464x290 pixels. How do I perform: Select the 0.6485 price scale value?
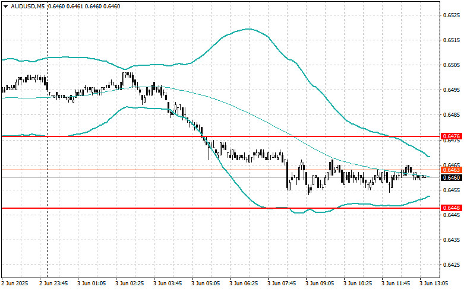tap(452, 115)
